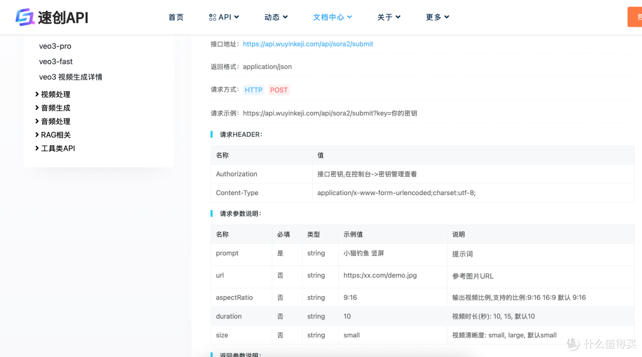Expand the 关于 navigation menu
Viewport: 642px width, 357px height.
click(x=389, y=17)
